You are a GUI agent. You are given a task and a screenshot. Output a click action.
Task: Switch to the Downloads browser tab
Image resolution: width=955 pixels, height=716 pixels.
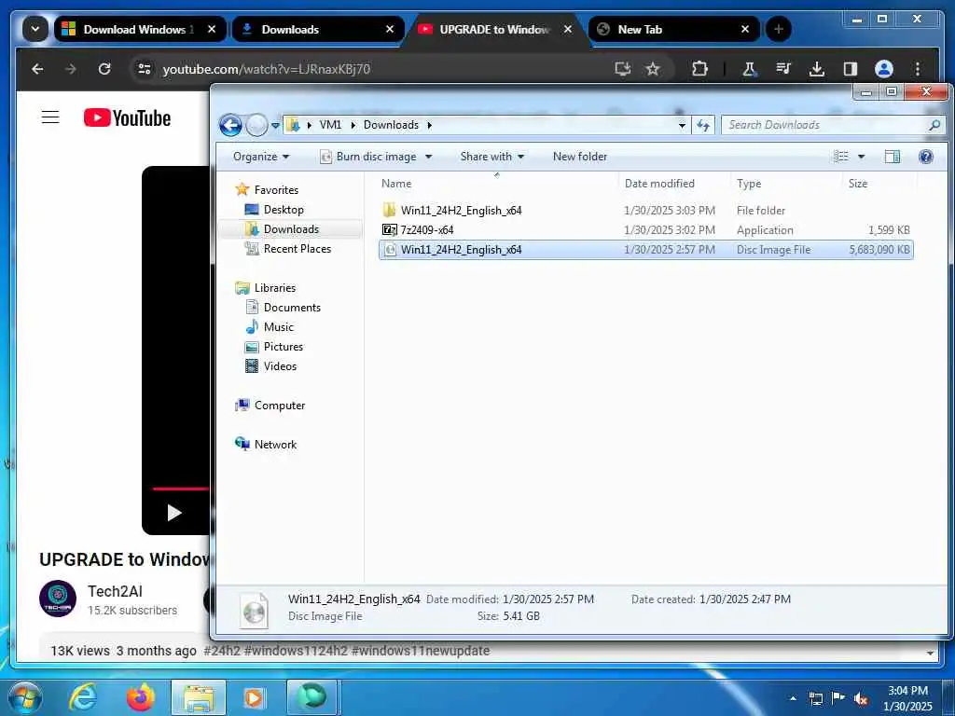point(317,29)
